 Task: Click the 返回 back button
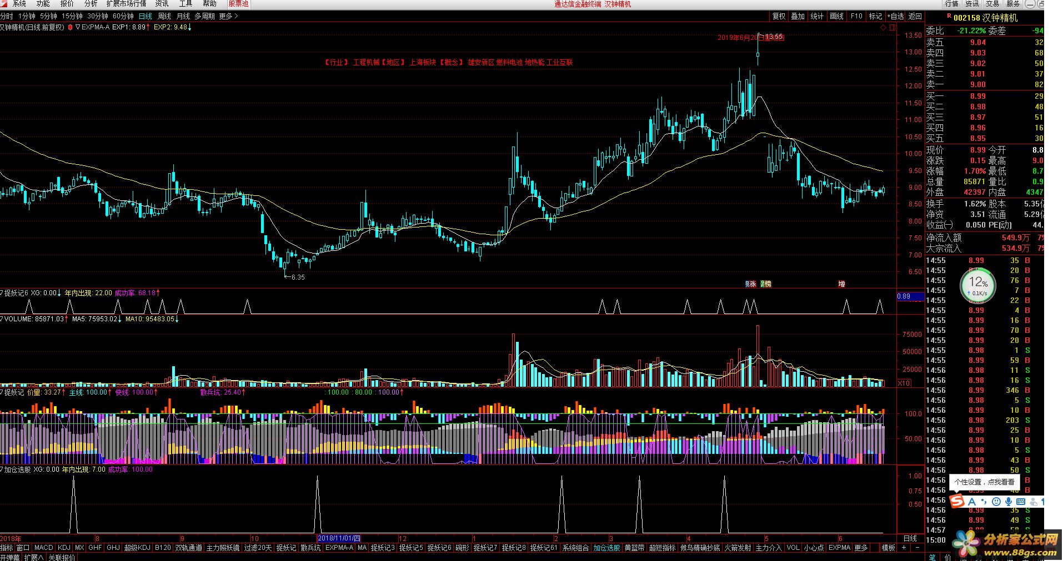coord(915,16)
